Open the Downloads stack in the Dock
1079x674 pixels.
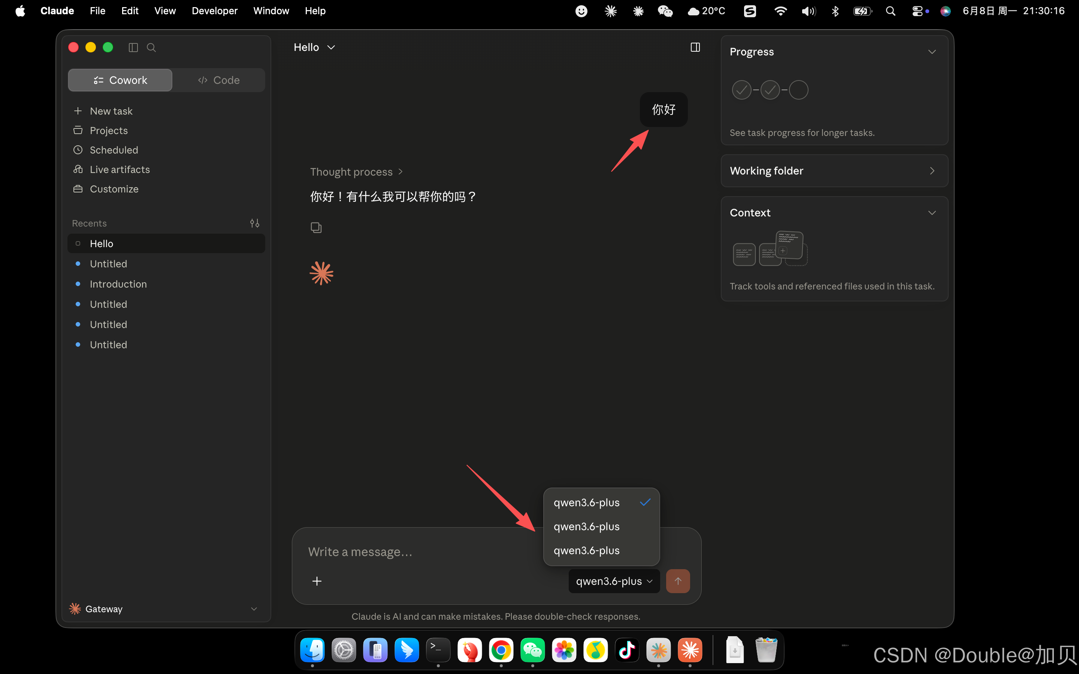735,650
